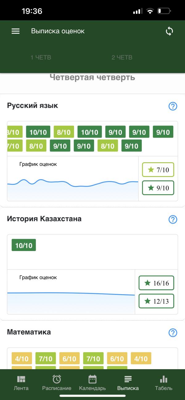Open help for Русский язык
Image resolution: width=185 pixels, height=400 pixels.
tap(173, 106)
